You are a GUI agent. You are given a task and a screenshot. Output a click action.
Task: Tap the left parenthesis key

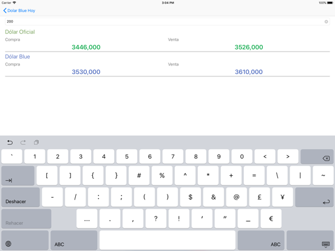[144, 197]
